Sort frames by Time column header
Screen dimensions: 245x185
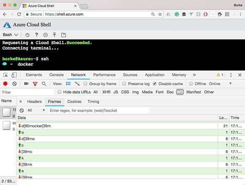coord(237,118)
